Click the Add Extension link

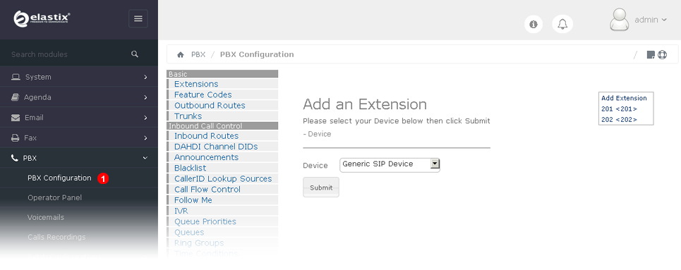tap(624, 98)
